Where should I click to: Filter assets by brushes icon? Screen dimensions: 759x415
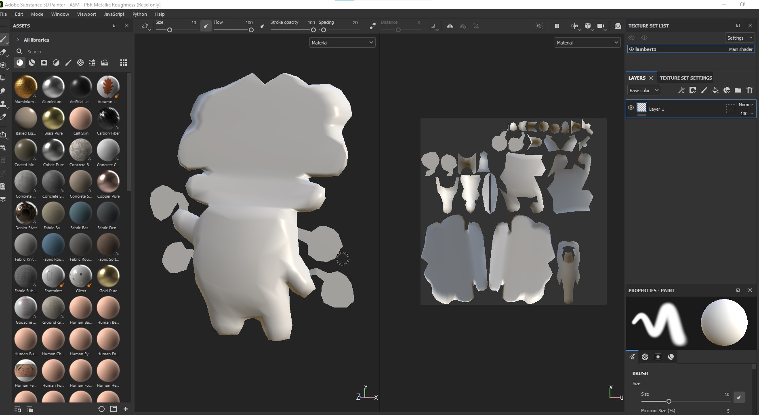click(x=68, y=63)
